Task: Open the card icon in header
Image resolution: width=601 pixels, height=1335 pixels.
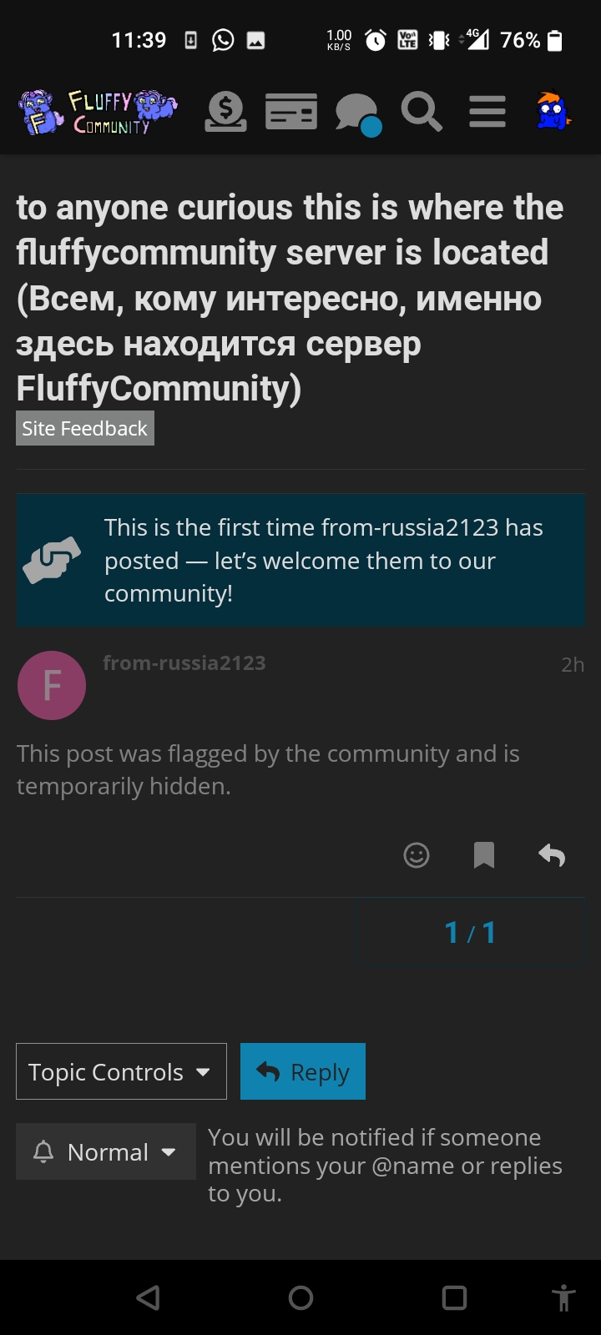Action: pyautogui.click(x=291, y=112)
